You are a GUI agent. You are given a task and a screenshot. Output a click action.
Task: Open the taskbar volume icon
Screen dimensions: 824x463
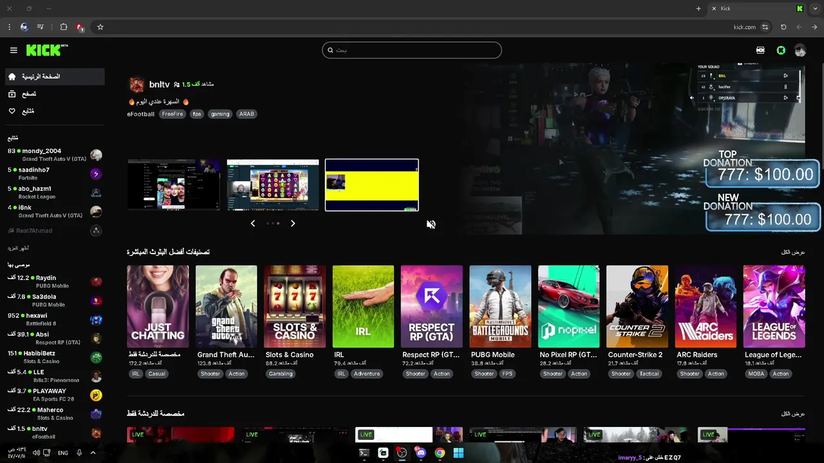tap(36, 453)
